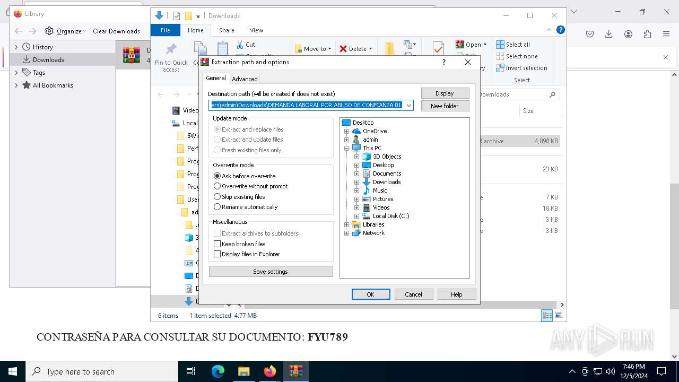Click search icon in Explorer search box
679x382 pixels.
[x=552, y=94]
